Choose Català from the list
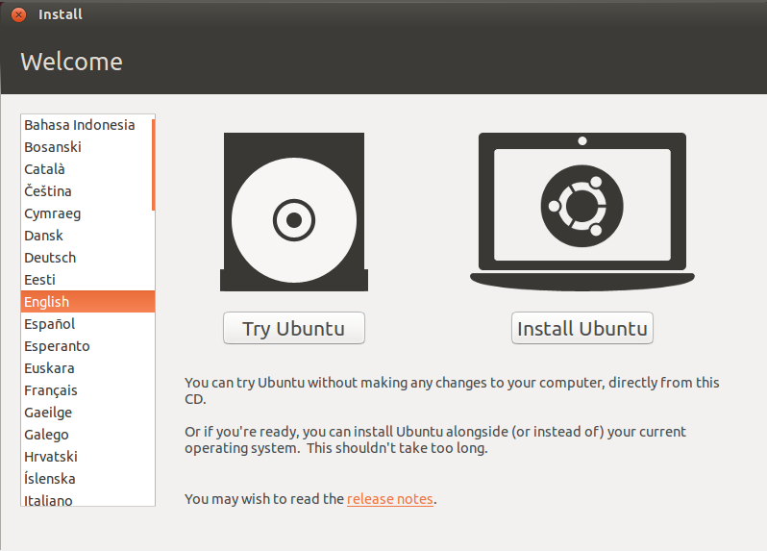The height and width of the screenshot is (551, 767). (87, 169)
